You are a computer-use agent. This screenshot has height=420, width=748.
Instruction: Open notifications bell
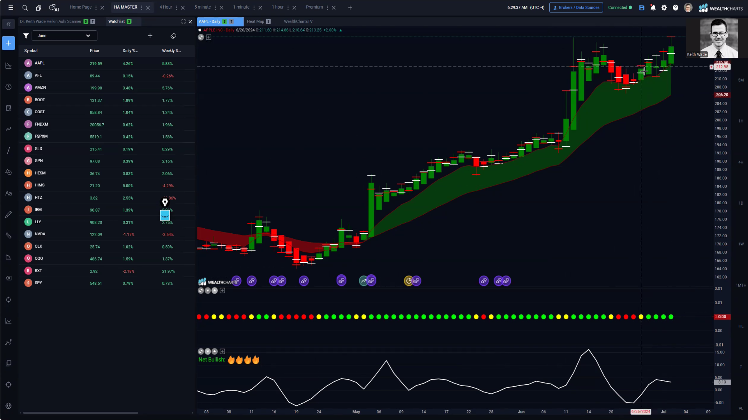tap(653, 7)
